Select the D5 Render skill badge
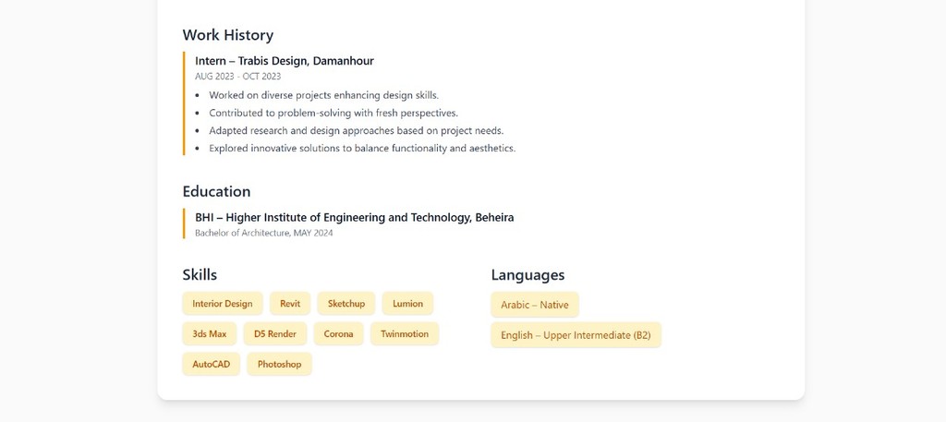The width and height of the screenshot is (946, 422). point(275,334)
